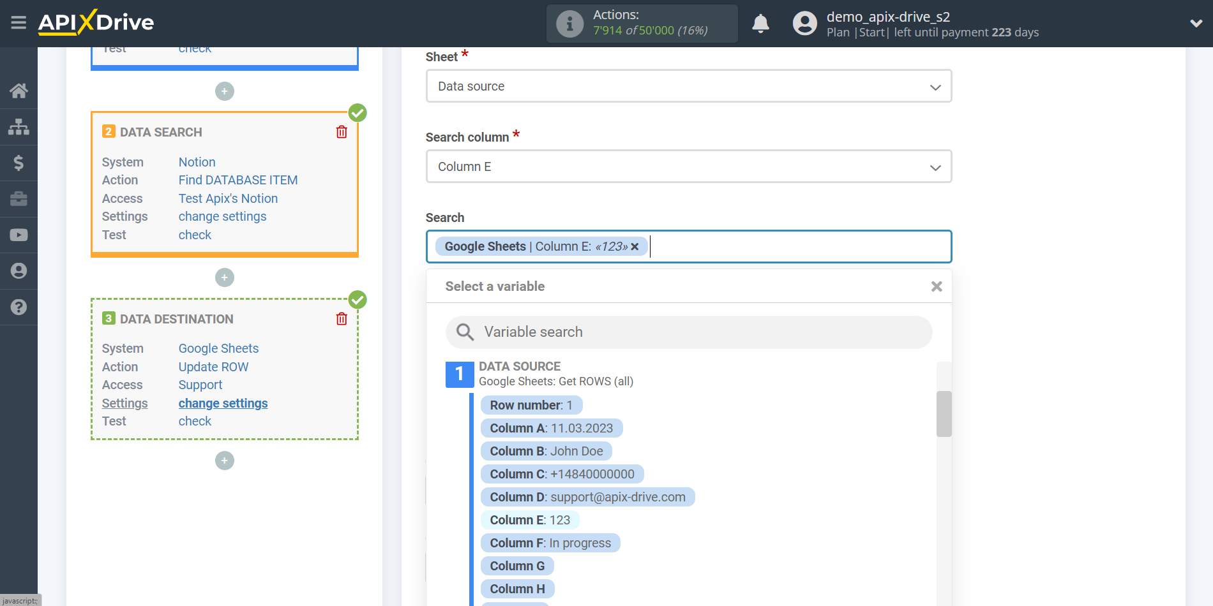The height and width of the screenshot is (606, 1213).
Task: Click check link in Data Destination
Action: click(195, 421)
